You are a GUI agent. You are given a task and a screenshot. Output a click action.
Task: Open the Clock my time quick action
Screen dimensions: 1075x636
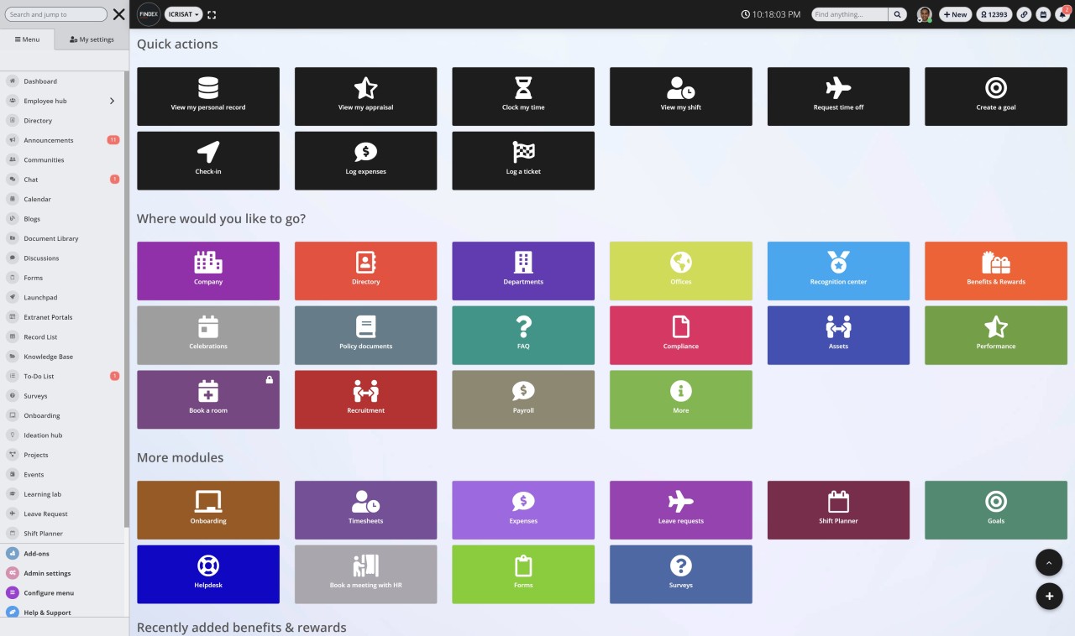(x=523, y=96)
